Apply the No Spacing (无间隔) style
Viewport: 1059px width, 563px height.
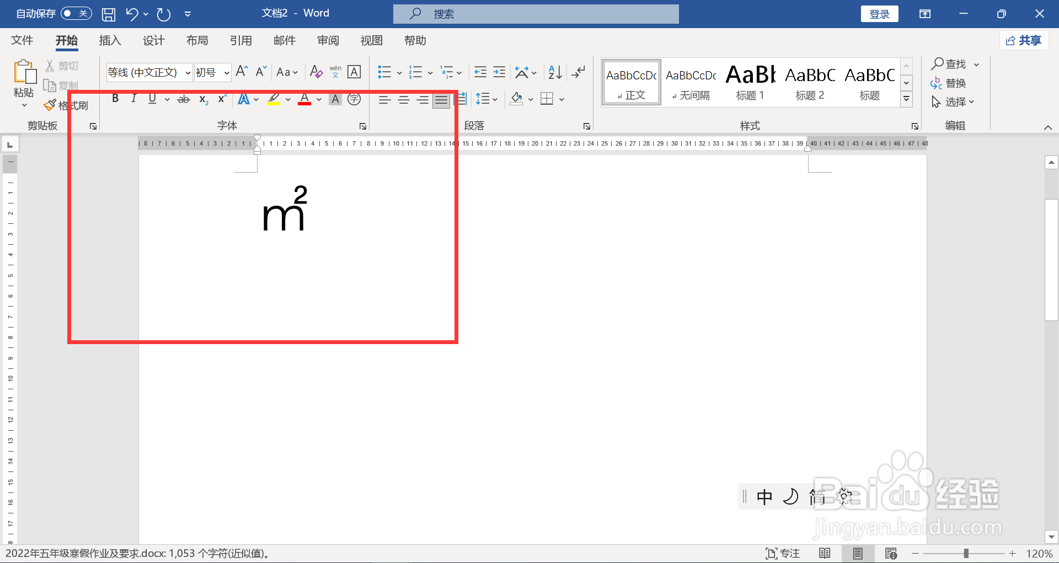[x=691, y=82]
